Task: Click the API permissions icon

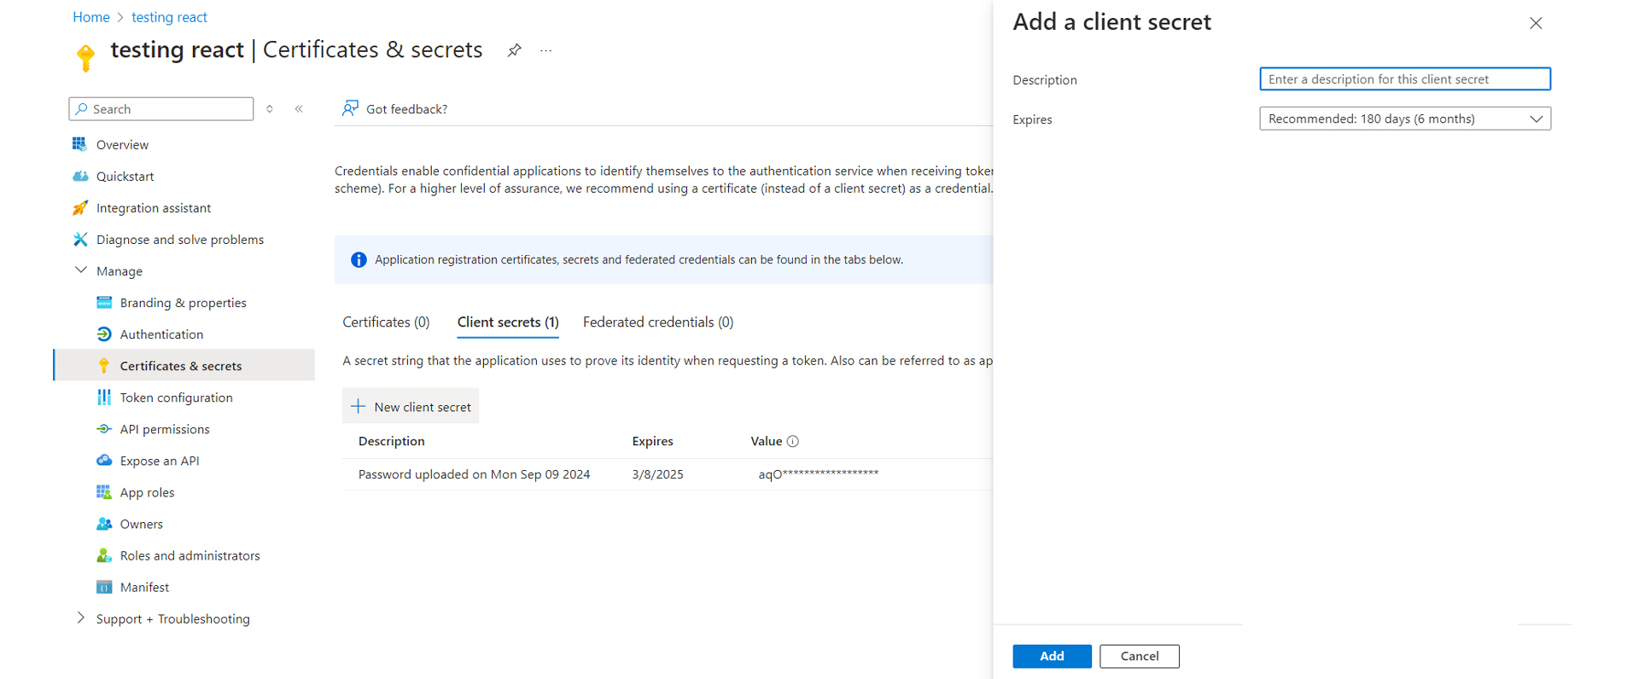Action: click(x=104, y=428)
